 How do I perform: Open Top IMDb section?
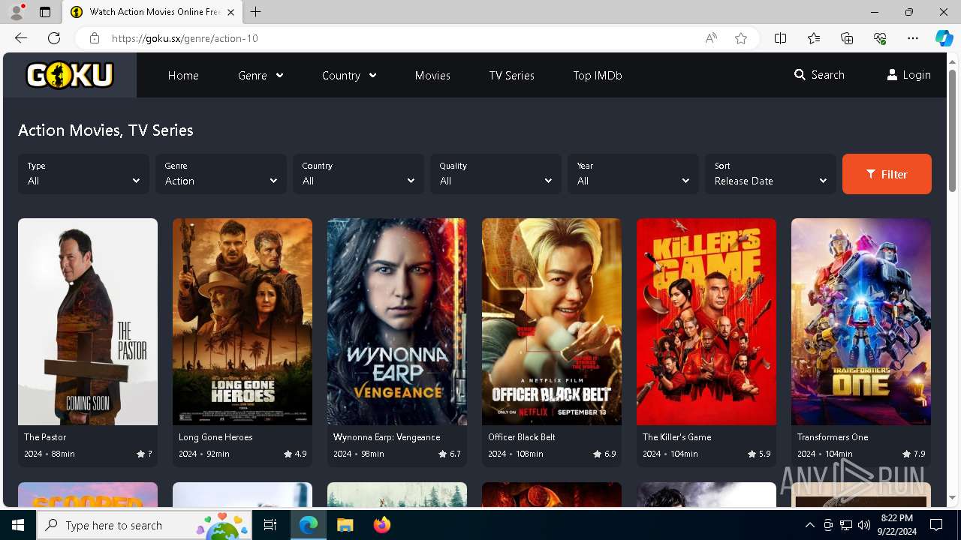598,75
